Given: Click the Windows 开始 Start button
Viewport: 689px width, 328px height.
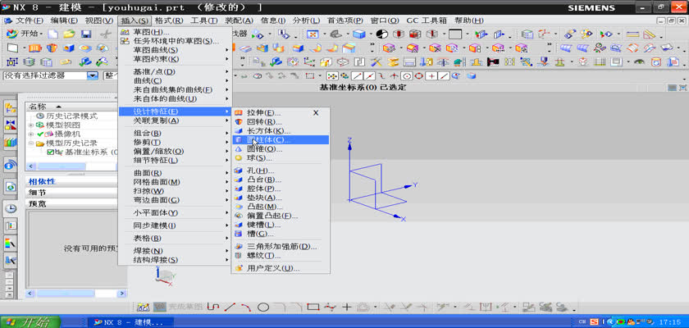Looking at the screenshot, I should [31, 322].
